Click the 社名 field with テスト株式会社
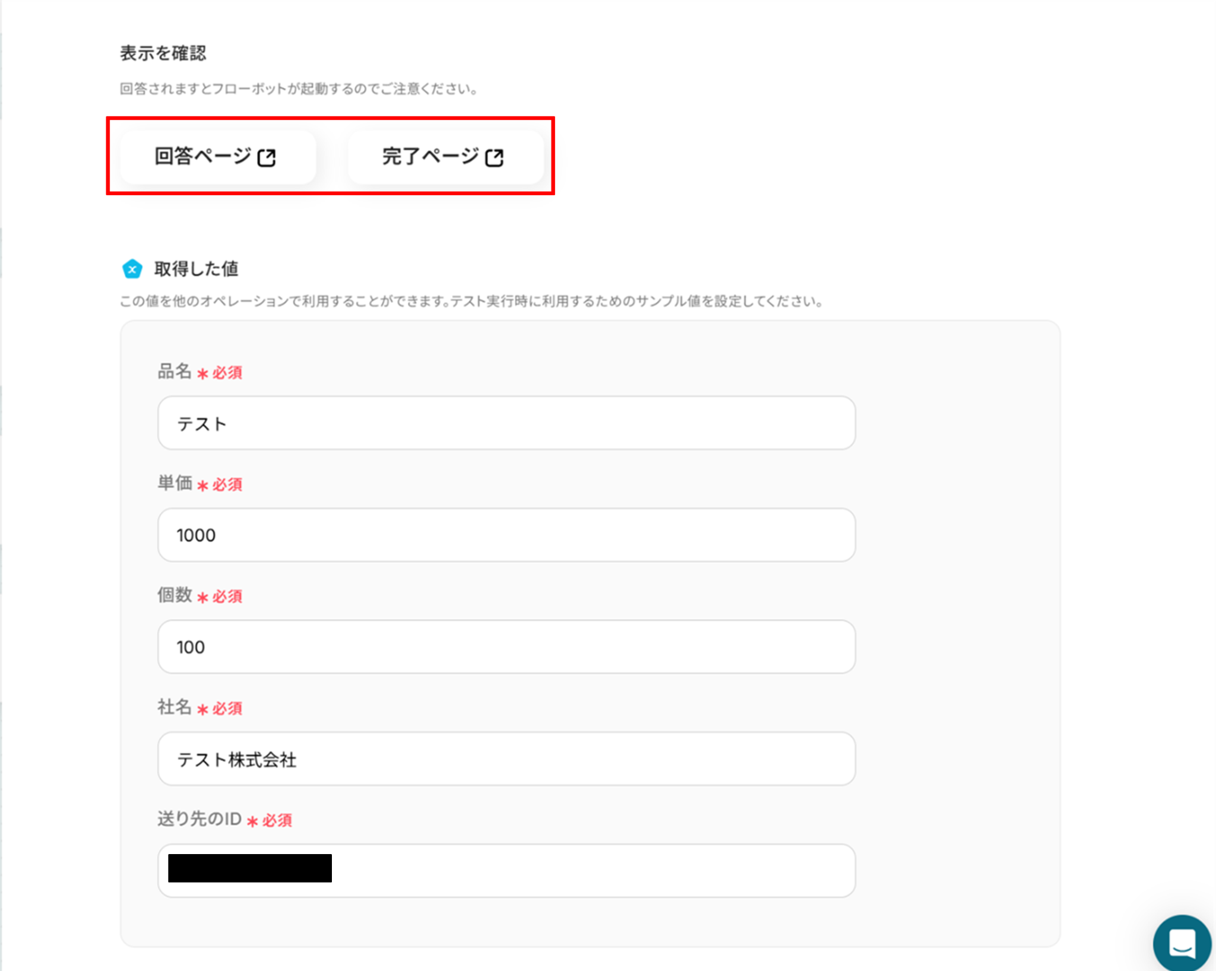Screen dimensions: 1216x971 click(506, 759)
